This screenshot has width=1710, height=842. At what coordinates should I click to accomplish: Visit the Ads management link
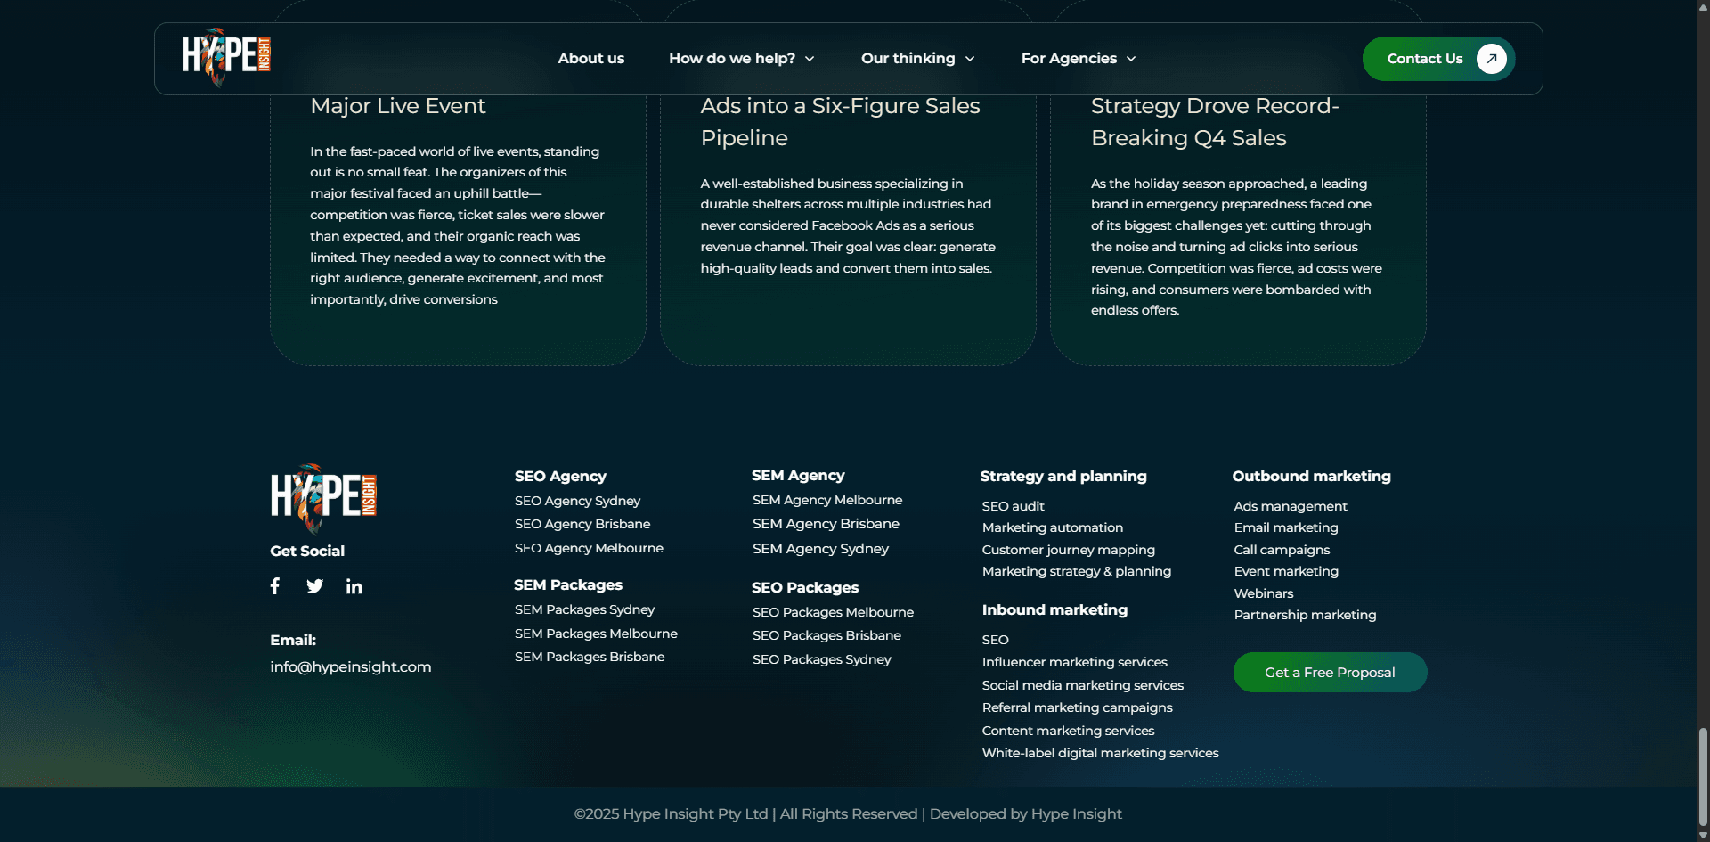point(1290,506)
